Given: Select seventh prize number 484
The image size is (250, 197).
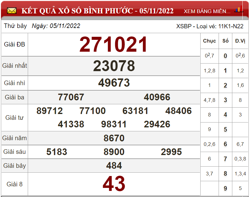Looking at the screenshot, I should tap(114, 165).
